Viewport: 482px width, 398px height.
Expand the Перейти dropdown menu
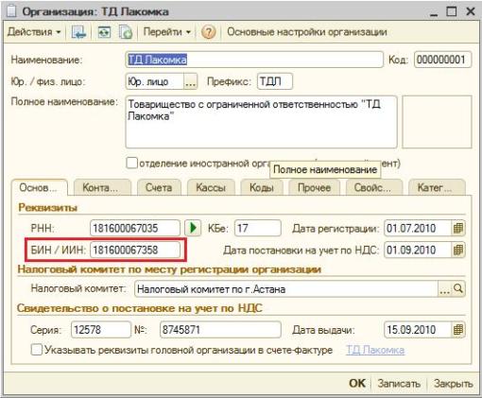pos(167,32)
